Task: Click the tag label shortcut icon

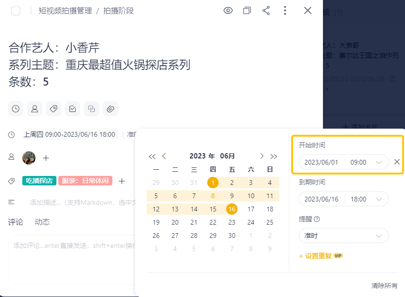Action: pyautogui.click(x=54, y=109)
